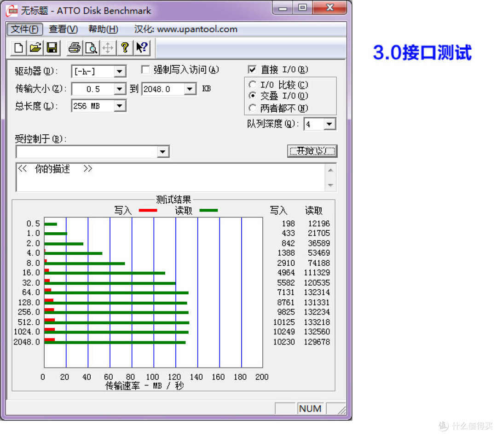
Task: Open the 帮助(H) menu
Action: (x=104, y=29)
